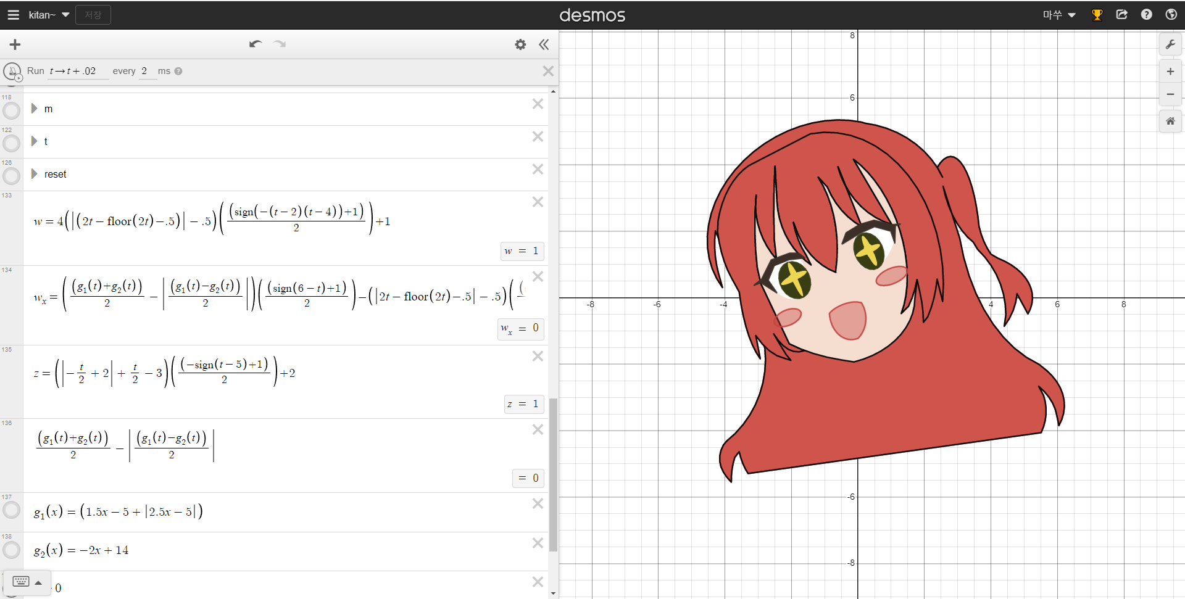The width and height of the screenshot is (1185, 599).
Task: Click the share graph icon
Action: tap(1122, 15)
